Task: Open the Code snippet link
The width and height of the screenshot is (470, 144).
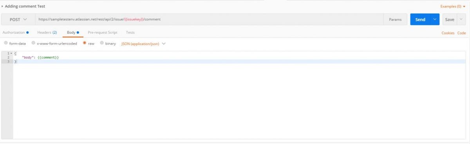Action: [461, 33]
